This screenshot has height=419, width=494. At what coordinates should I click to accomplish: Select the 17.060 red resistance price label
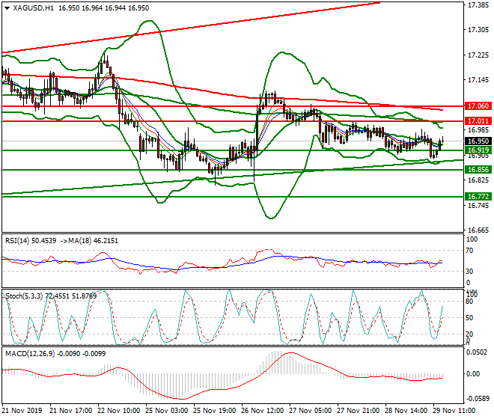pyautogui.click(x=478, y=106)
